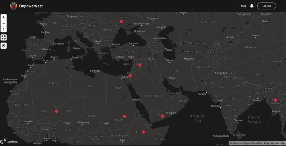Click the EmpowerNest brand name

pyautogui.click(x=31, y=6)
